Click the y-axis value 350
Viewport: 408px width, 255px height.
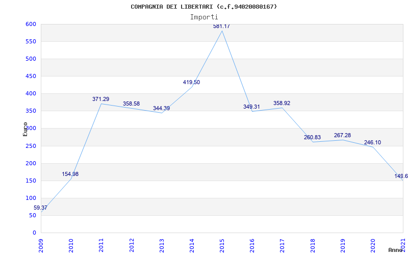tap(31, 111)
